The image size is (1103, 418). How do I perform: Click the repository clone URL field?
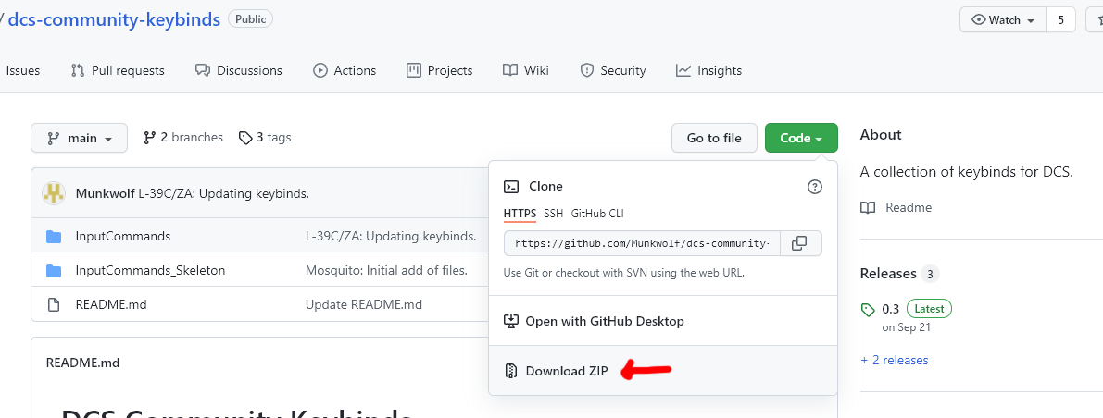point(642,243)
